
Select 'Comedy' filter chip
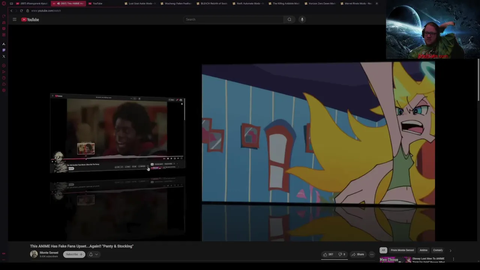pos(438,250)
